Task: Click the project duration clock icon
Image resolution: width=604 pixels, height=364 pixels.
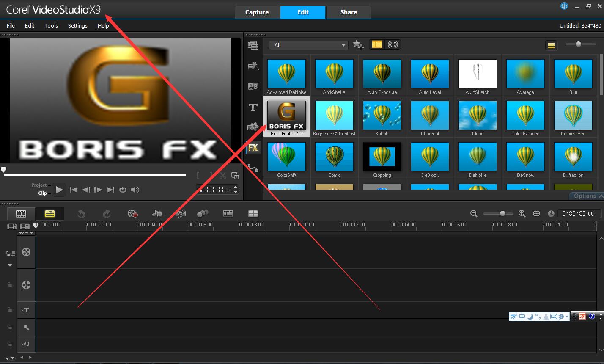Action: 551,214
